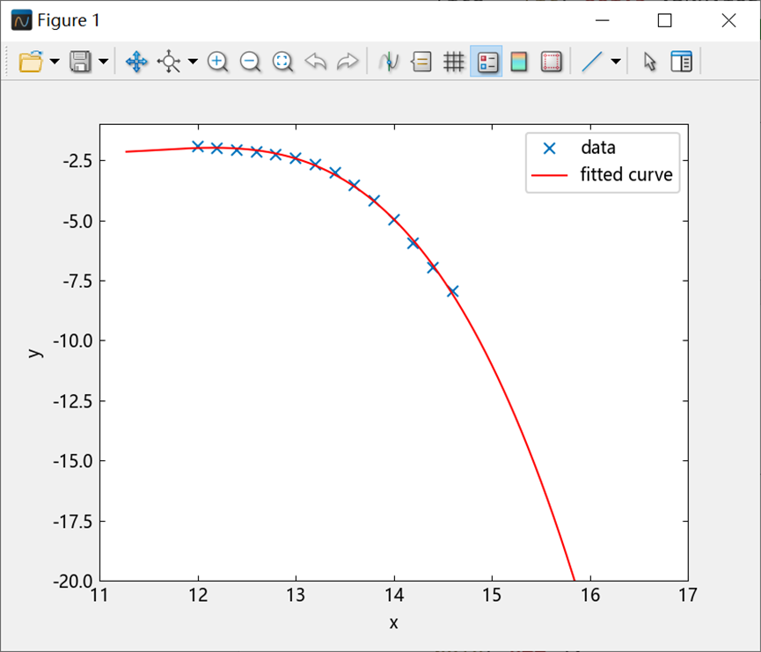Click the 'fitted curve' legend entry
This screenshot has width=761, height=652.
point(626,174)
